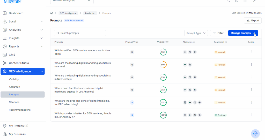This screenshot has height=140, width=265.
Task: Click the B prompt type badge on PPC row
Action: 132,102
